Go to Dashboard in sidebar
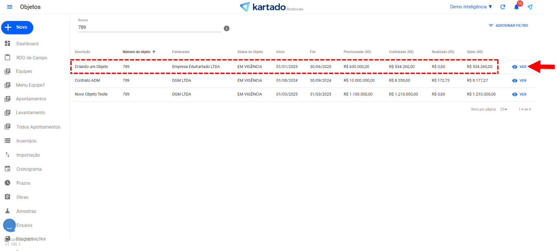This screenshot has height=251, width=557. [x=27, y=44]
